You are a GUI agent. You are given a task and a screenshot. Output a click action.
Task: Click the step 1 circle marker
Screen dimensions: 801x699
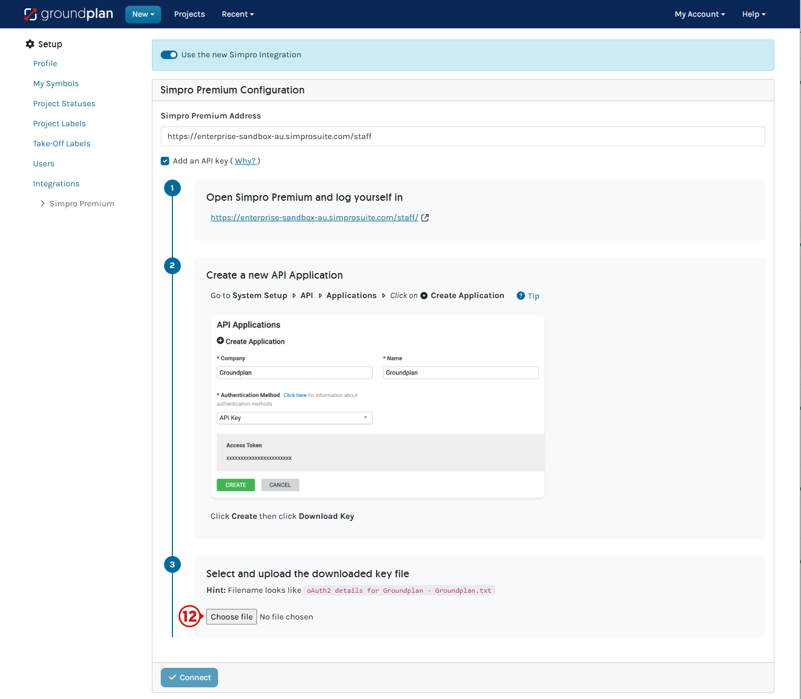(x=172, y=188)
